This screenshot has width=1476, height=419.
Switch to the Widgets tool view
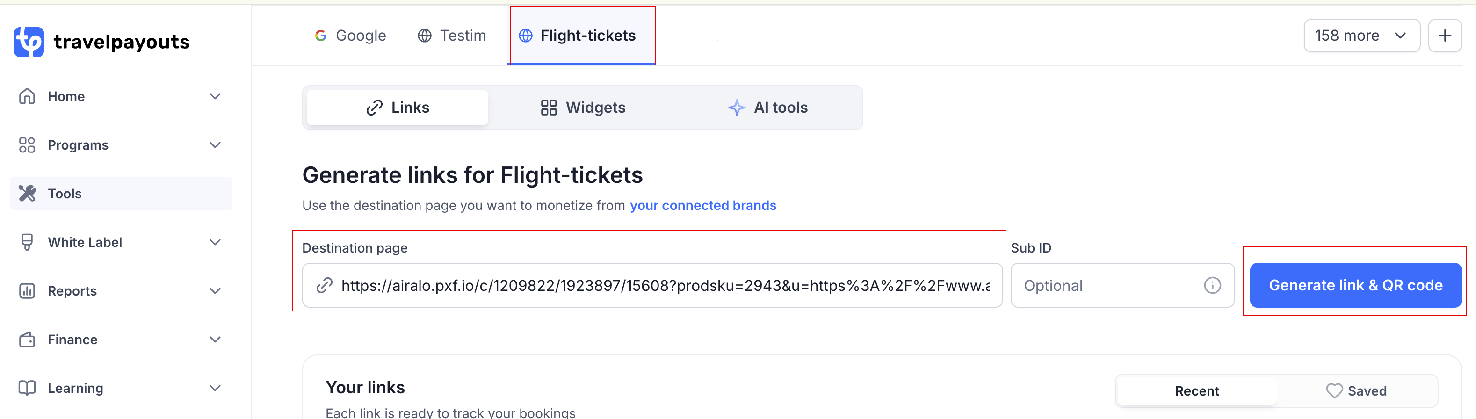tap(582, 107)
